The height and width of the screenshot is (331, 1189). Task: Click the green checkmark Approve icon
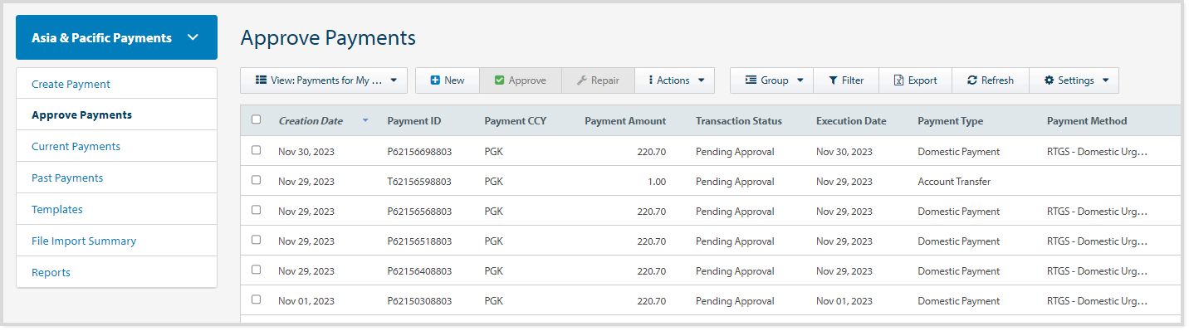click(499, 80)
